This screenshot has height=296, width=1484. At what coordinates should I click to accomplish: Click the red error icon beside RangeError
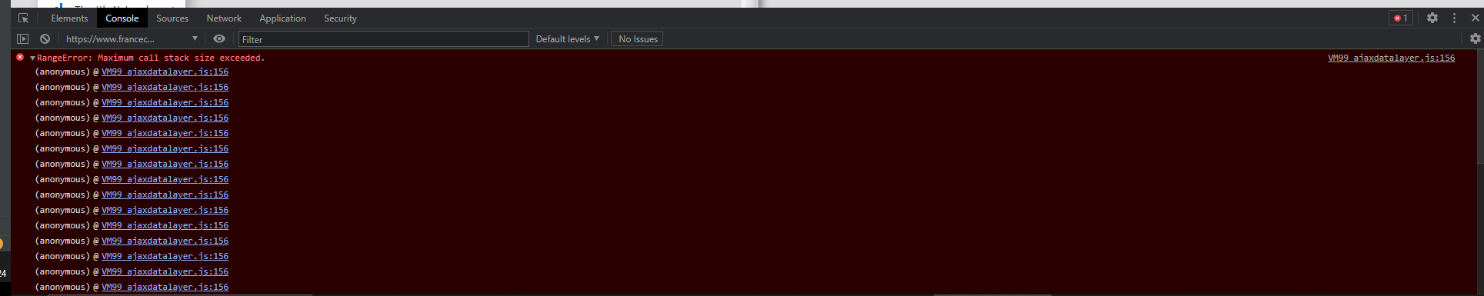20,58
